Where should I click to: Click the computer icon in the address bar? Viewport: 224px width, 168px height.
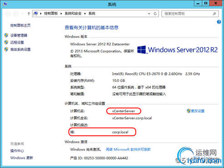(x=36, y=14)
